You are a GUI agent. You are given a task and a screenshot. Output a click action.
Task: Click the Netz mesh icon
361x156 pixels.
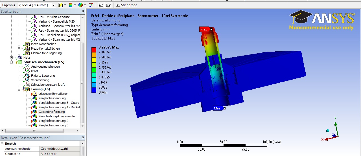[20, 58]
